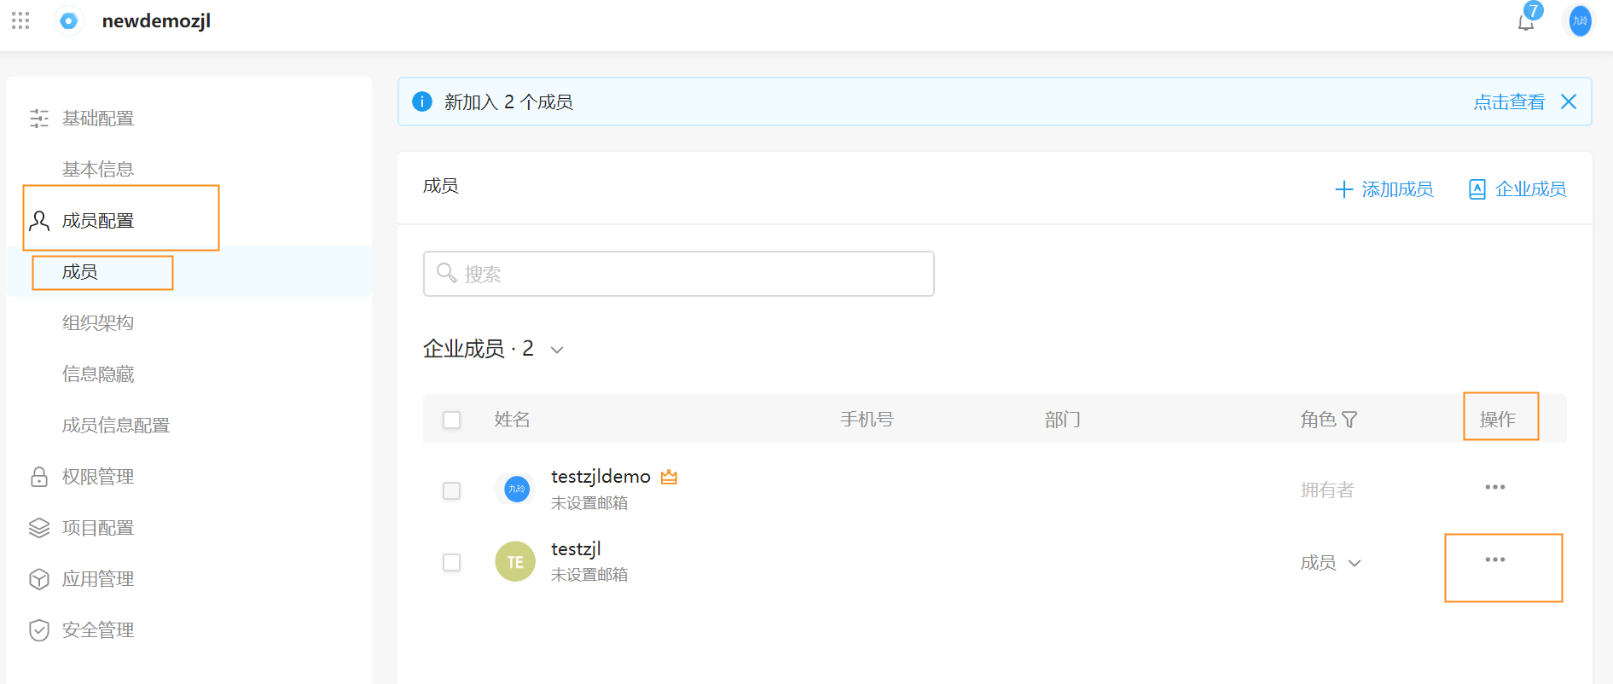Check the box for testzjl
The width and height of the screenshot is (1613, 684).
(x=451, y=562)
